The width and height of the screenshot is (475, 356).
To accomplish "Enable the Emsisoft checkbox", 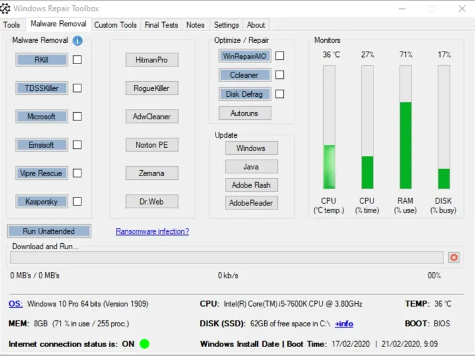I will point(77,145).
